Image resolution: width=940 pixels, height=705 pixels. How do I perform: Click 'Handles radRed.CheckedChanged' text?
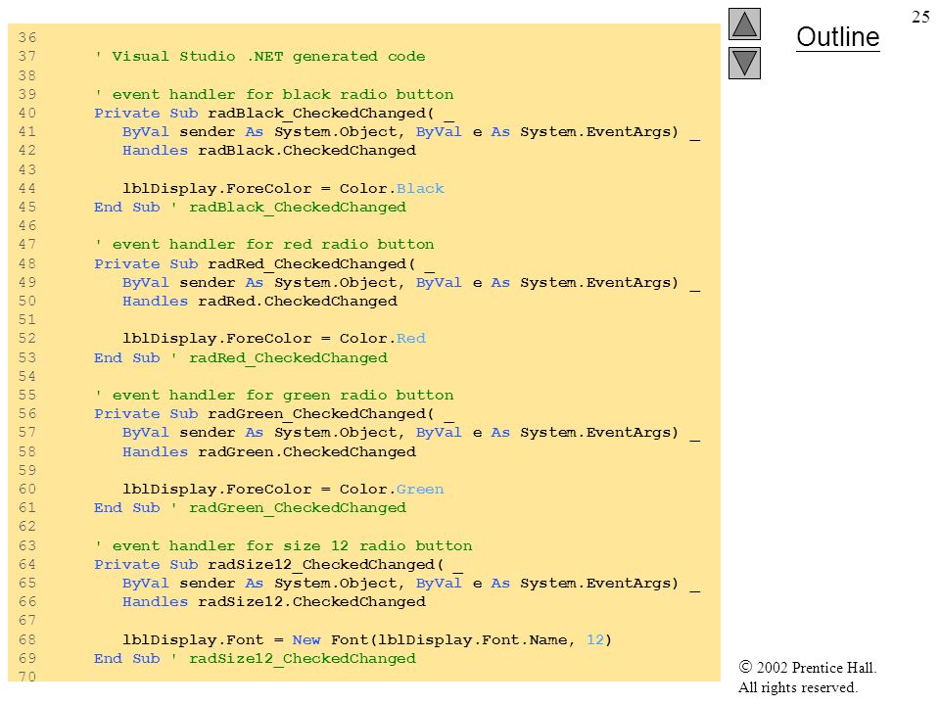(259, 301)
